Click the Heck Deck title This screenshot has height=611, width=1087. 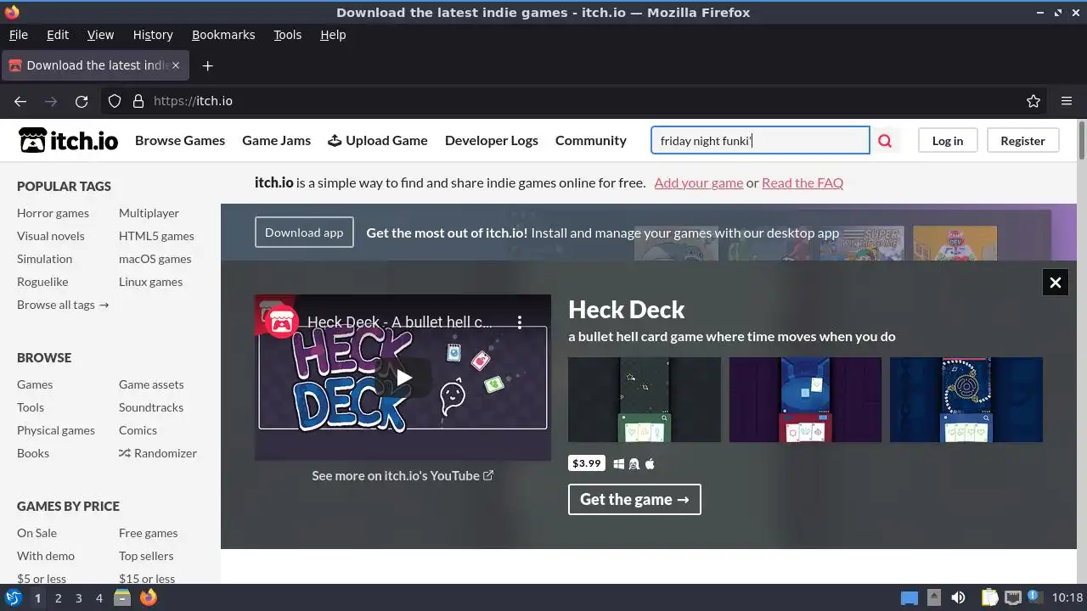(627, 310)
